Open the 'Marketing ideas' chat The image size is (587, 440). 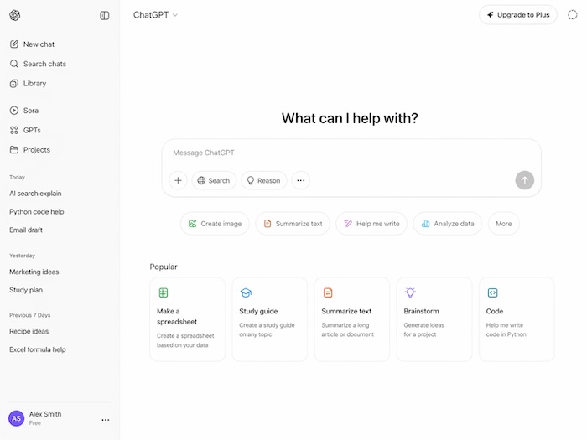[34, 272]
